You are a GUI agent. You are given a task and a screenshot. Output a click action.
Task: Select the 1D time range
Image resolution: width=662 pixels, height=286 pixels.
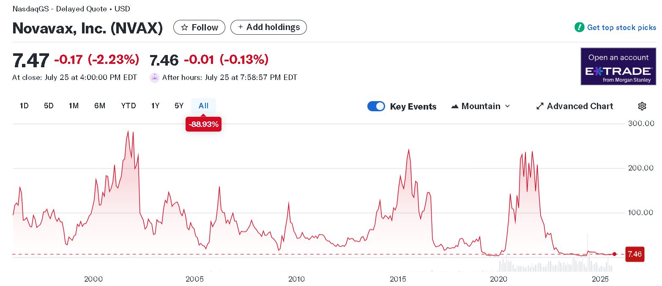coord(24,106)
